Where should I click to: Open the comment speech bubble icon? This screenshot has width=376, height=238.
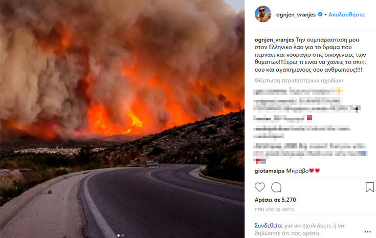pyautogui.click(x=276, y=187)
